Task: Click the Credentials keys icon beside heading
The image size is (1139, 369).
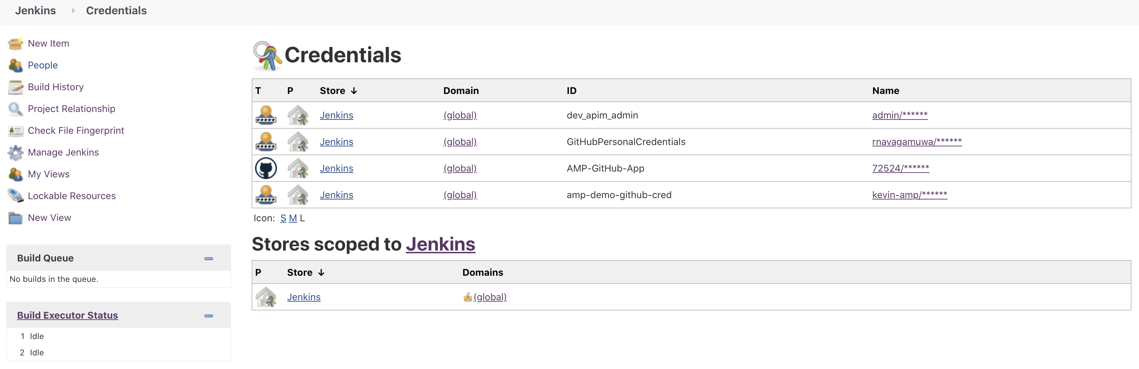Action: coord(267,55)
